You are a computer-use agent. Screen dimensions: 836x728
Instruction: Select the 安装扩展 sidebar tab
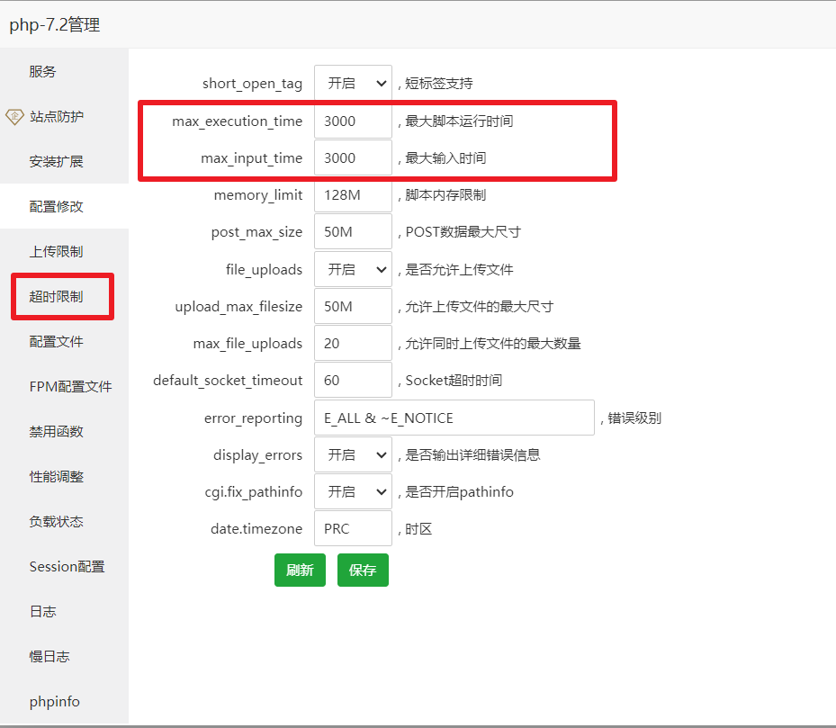[56, 162]
